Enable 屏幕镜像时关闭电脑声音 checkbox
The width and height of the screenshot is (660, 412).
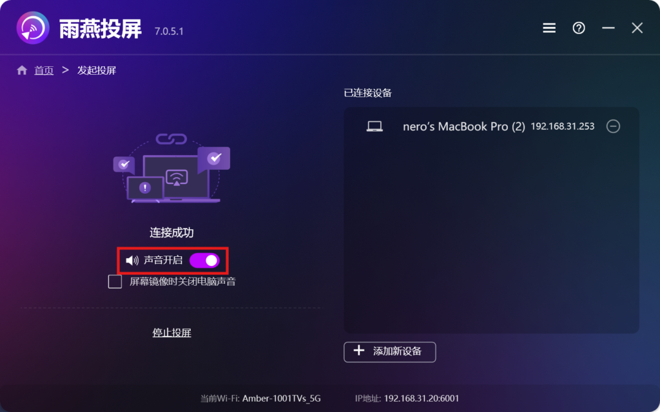pyautogui.click(x=115, y=281)
